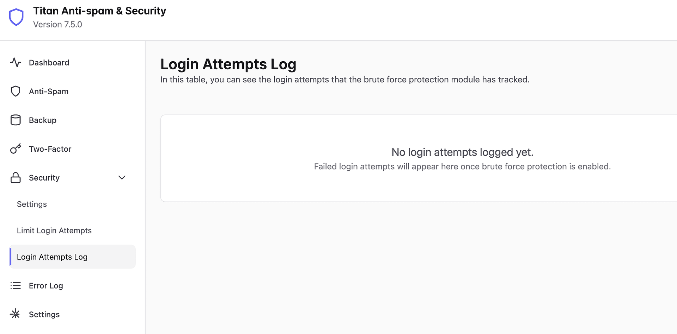Screen dimensions: 677x334
Task: Click the Error Log list icon
Action: coord(16,285)
